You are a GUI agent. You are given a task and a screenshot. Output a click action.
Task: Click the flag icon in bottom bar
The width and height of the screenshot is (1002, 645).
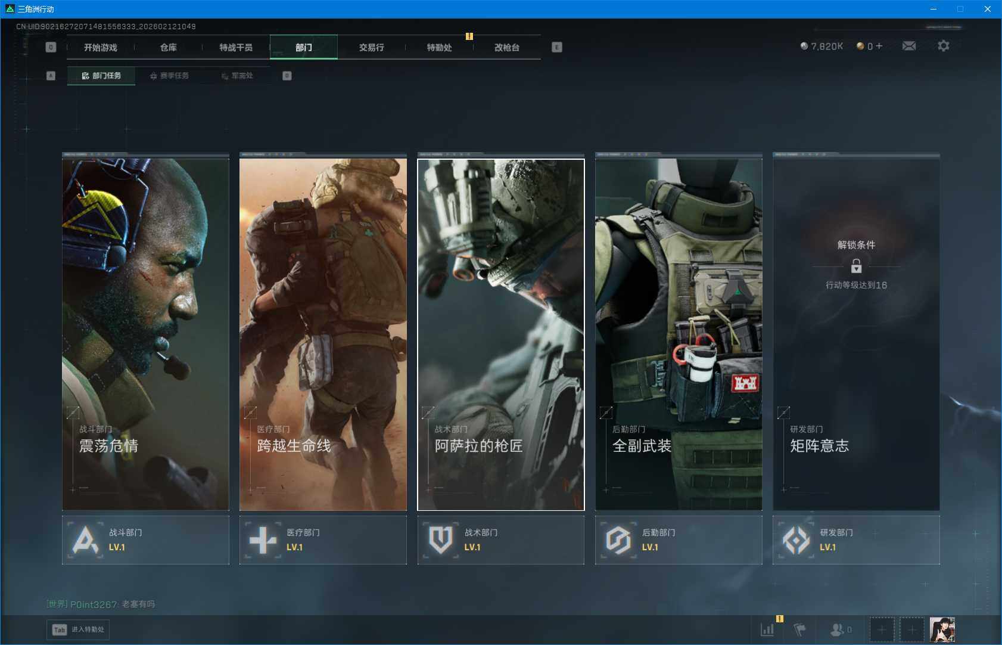(x=799, y=630)
